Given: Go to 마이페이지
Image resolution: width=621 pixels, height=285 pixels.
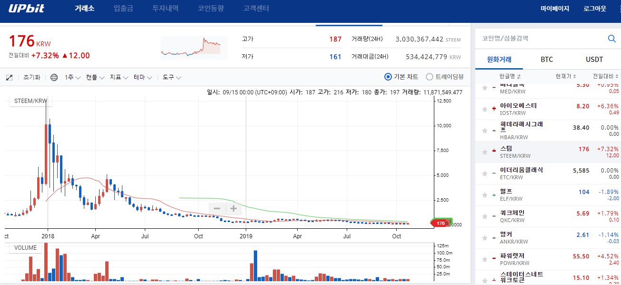Looking at the screenshot, I should (555, 9).
